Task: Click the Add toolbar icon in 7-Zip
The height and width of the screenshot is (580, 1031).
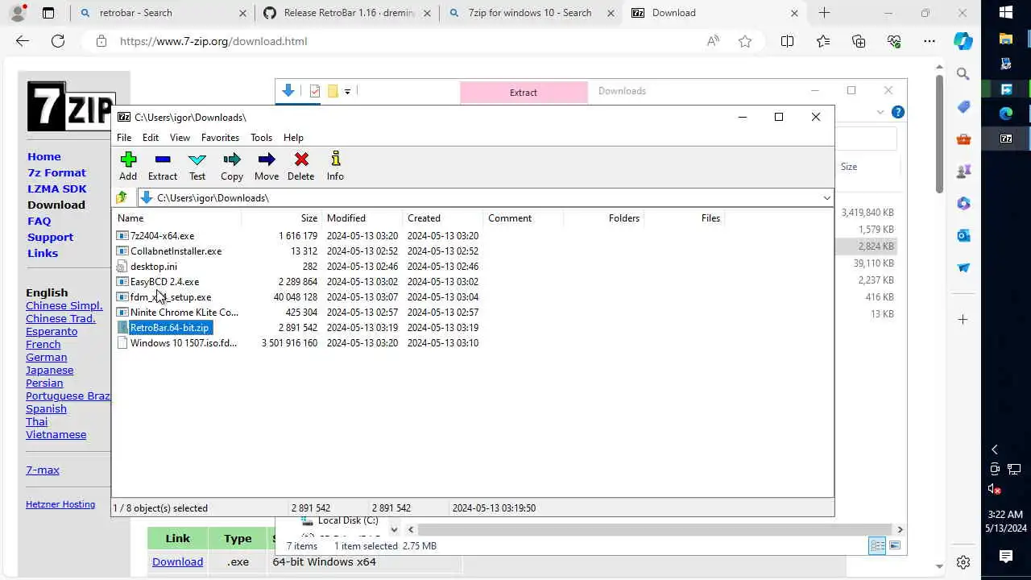Action: click(x=128, y=166)
